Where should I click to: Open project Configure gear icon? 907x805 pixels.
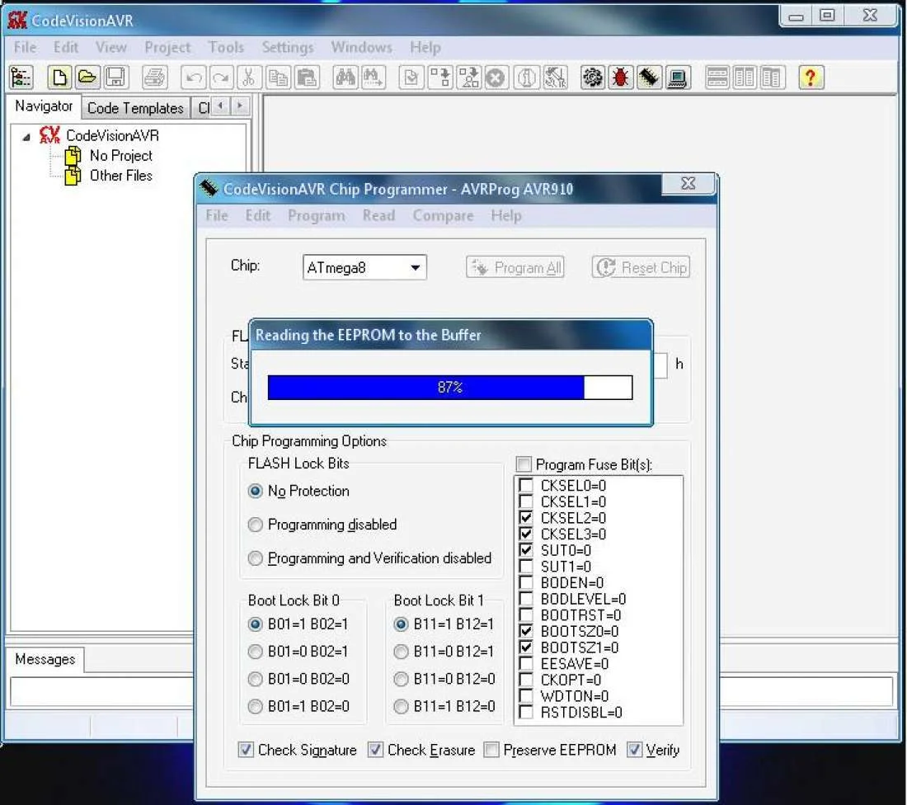pyautogui.click(x=592, y=78)
